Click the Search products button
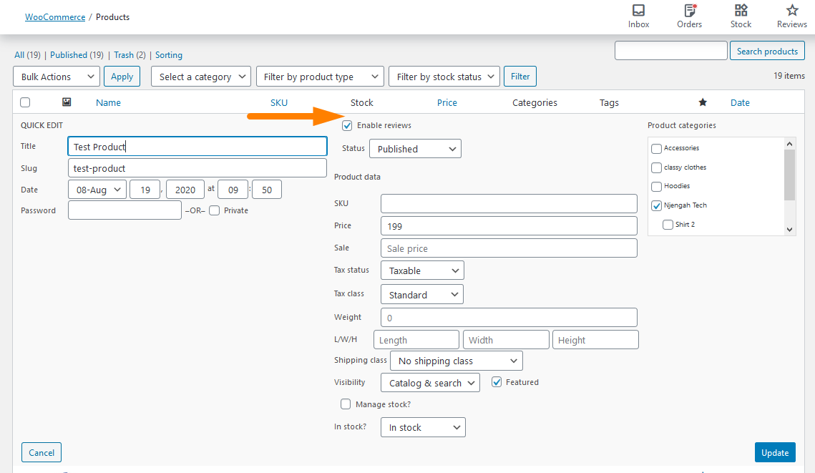Image resolution: width=815 pixels, height=473 pixels. (767, 51)
